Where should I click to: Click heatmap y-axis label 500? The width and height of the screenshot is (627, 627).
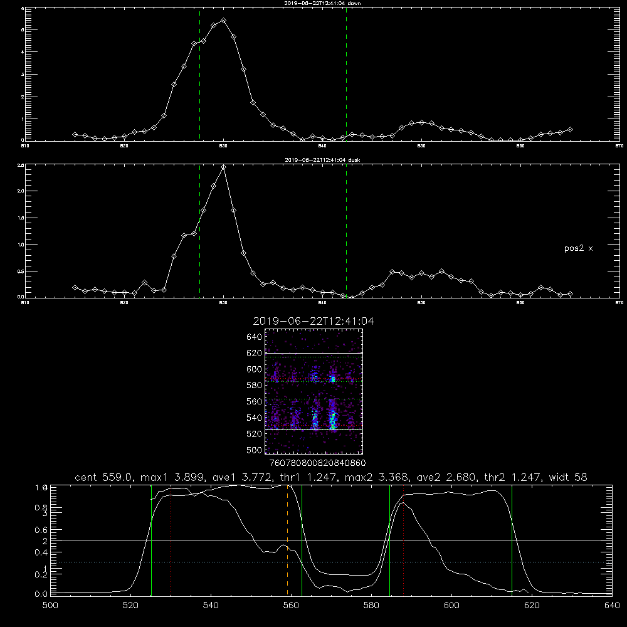254,450
